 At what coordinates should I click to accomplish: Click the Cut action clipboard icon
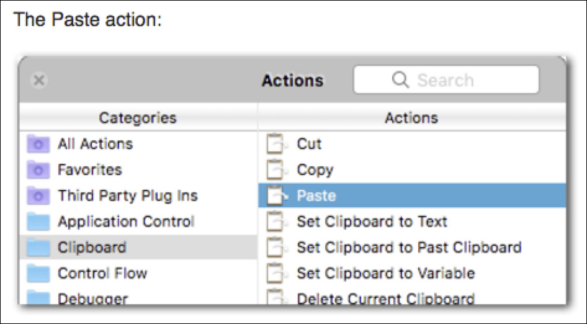pos(276,144)
